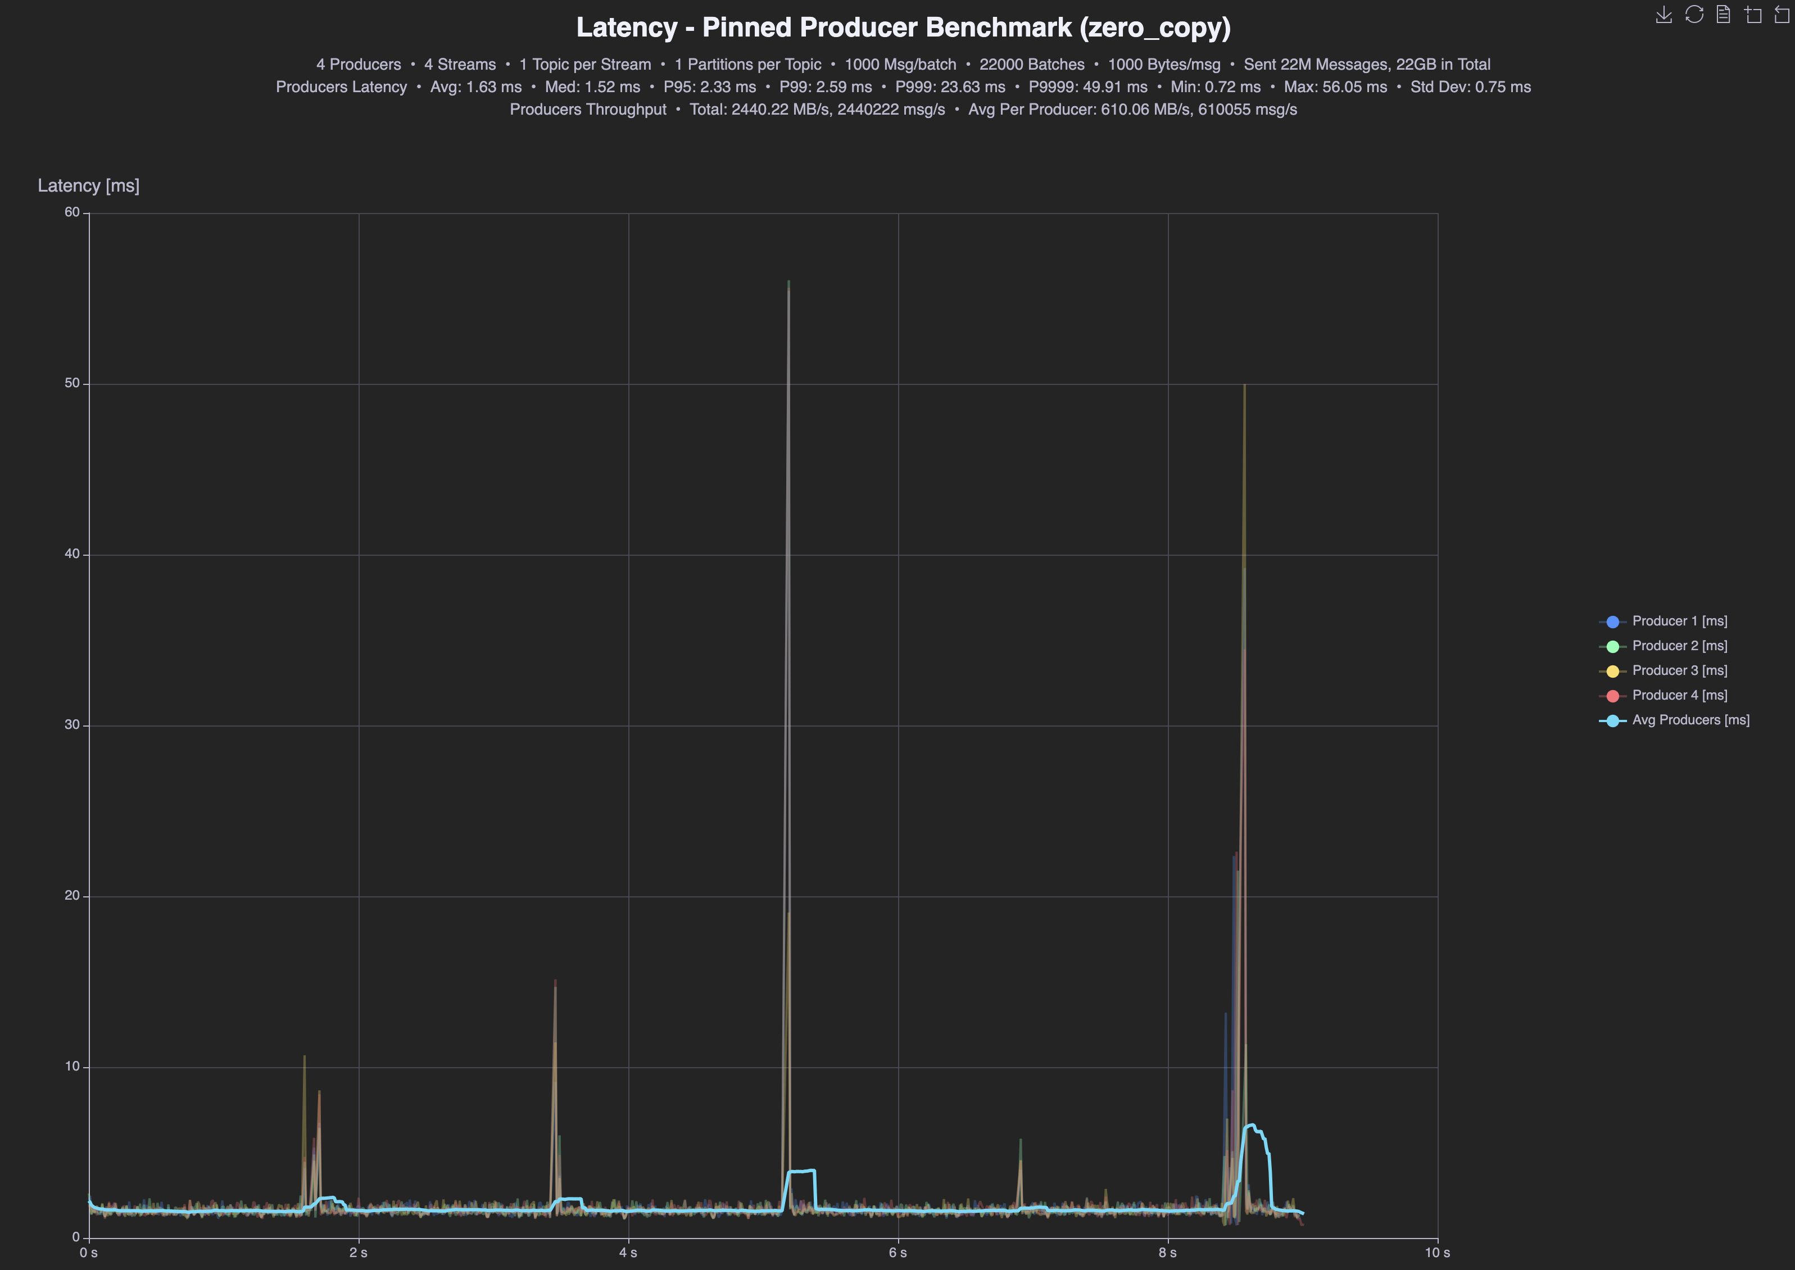Hide the Producer 4 [ms] series
Screen dimensions: 1795x1270
tap(1679, 695)
